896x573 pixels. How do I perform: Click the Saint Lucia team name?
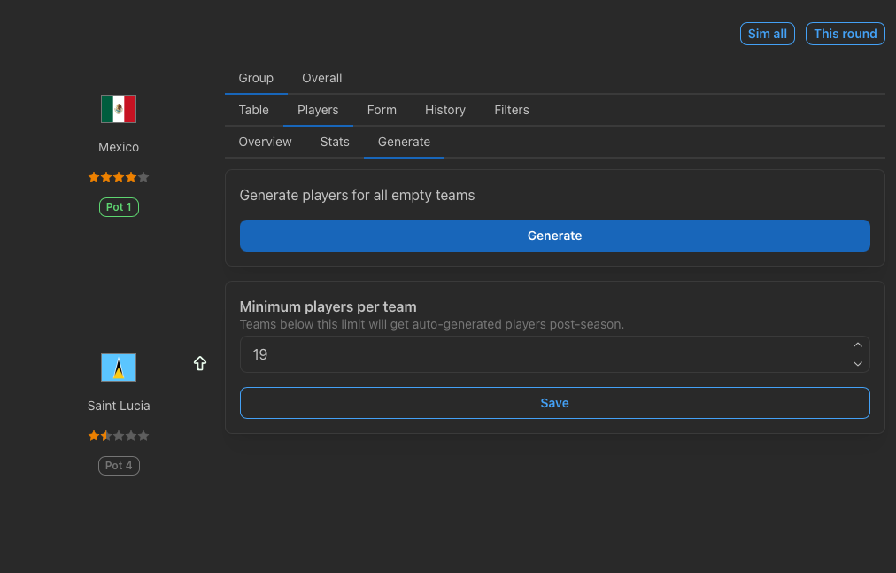click(x=119, y=406)
